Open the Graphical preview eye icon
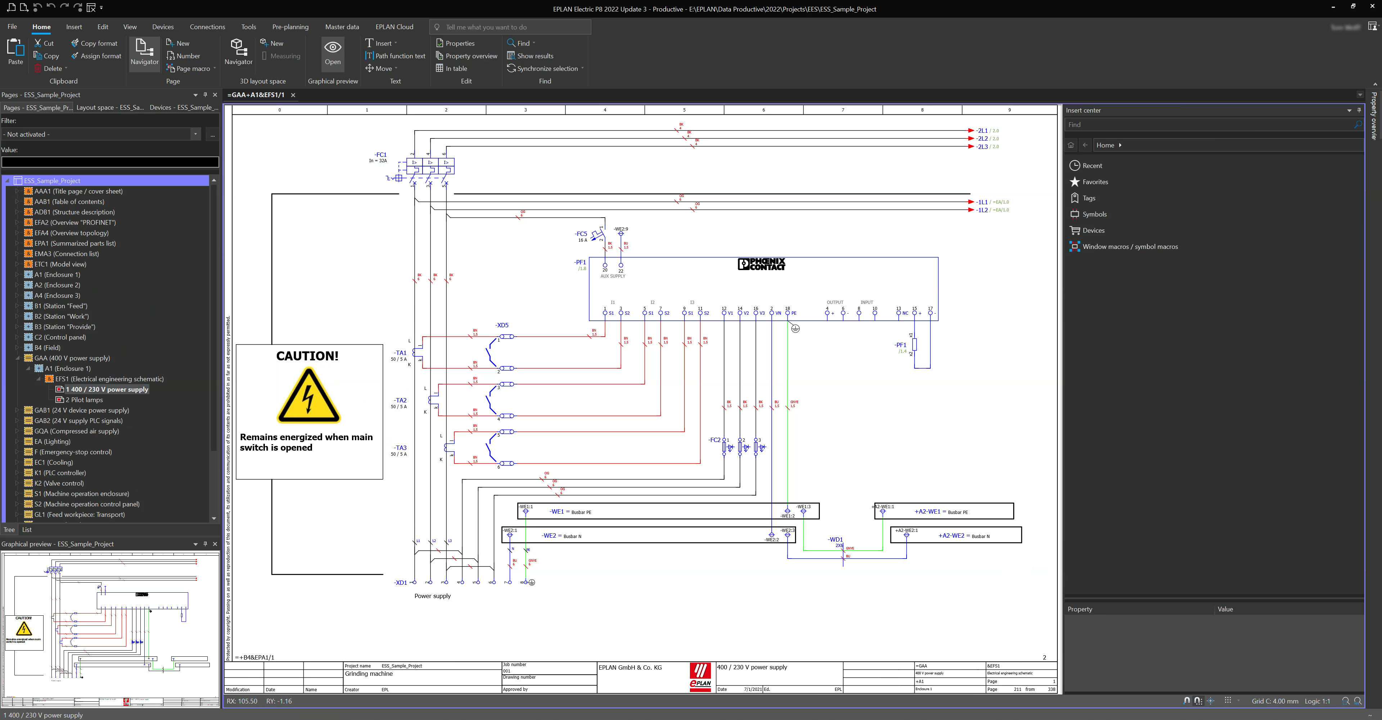 [x=333, y=52]
